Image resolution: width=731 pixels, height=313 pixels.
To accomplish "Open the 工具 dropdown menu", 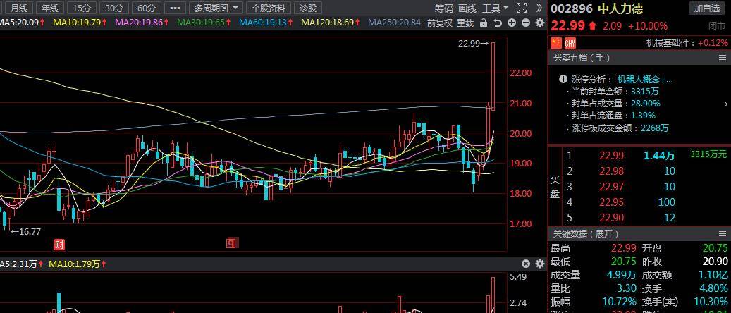I will click(495, 8).
